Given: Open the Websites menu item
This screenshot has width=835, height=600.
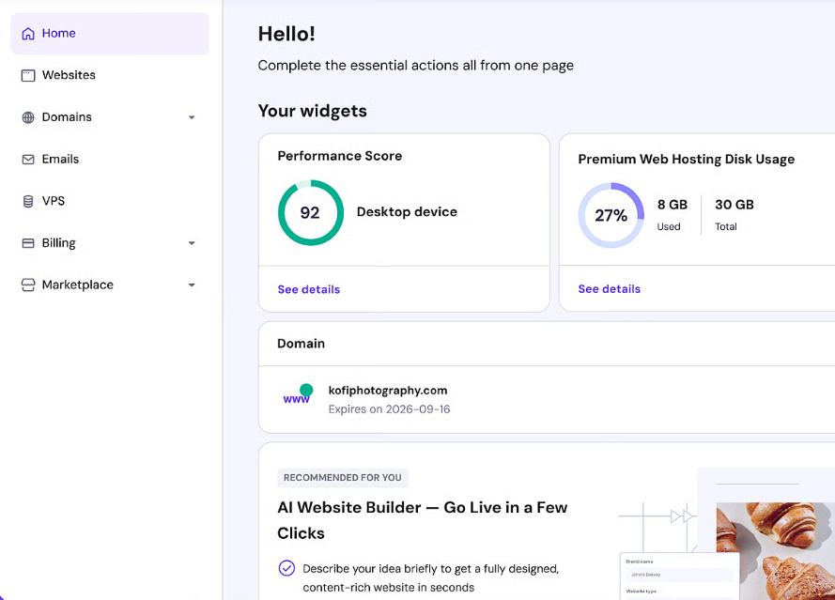Looking at the screenshot, I should pyautogui.click(x=69, y=75).
